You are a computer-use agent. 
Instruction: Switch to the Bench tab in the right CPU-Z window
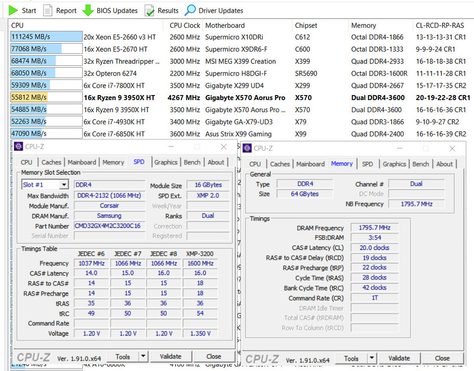click(421, 164)
